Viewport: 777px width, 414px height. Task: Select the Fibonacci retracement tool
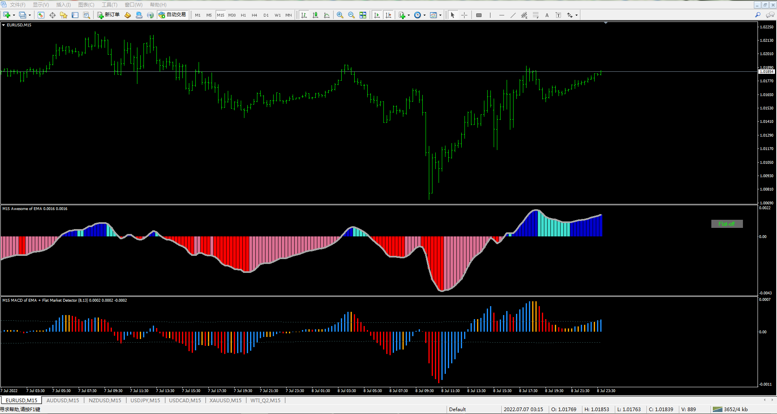coord(535,15)
